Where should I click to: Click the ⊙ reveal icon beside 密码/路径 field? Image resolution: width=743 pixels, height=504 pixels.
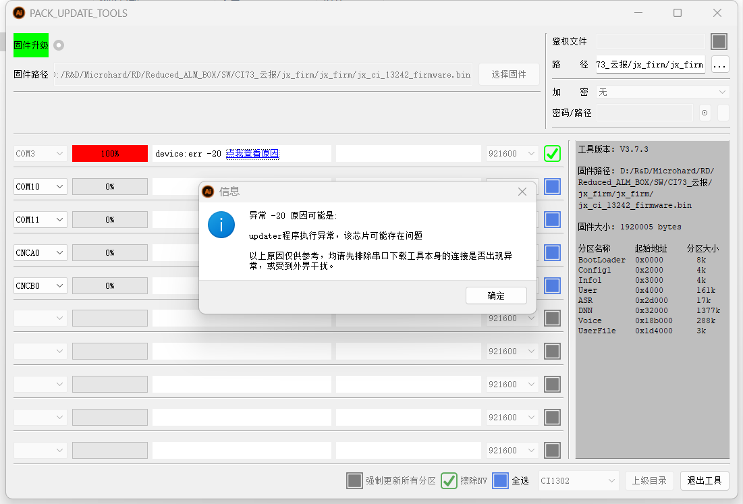(704, 113)
